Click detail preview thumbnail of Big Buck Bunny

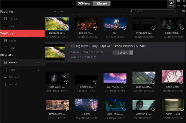coord(55,52)
